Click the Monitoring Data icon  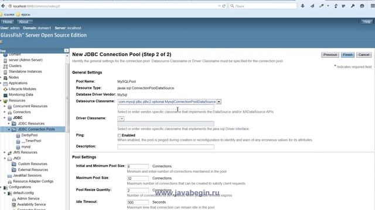(x=5, y=95)
